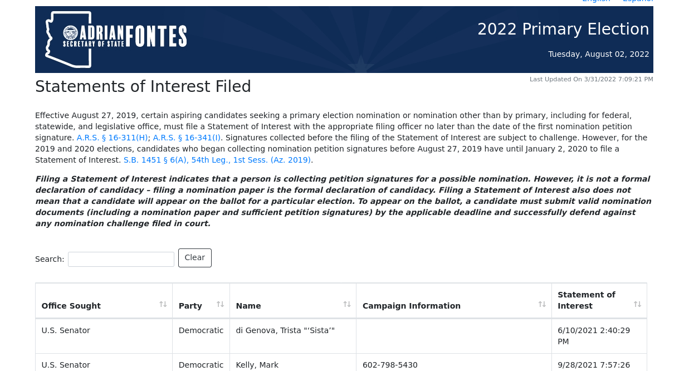Open A.R.S. § 16-341(I) link
This screenshot has width=684, height=371.
(187, 138)
